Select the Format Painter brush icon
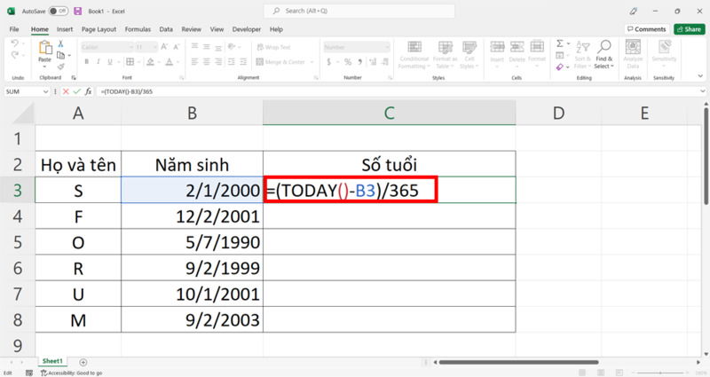This screenshot has width=710, height=377. [60, 67]
